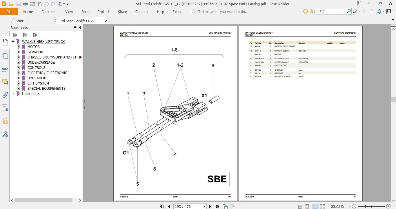The image size is (396, 209).
Task: Click the orange heart favorites icon
Action: click(305, 11)
